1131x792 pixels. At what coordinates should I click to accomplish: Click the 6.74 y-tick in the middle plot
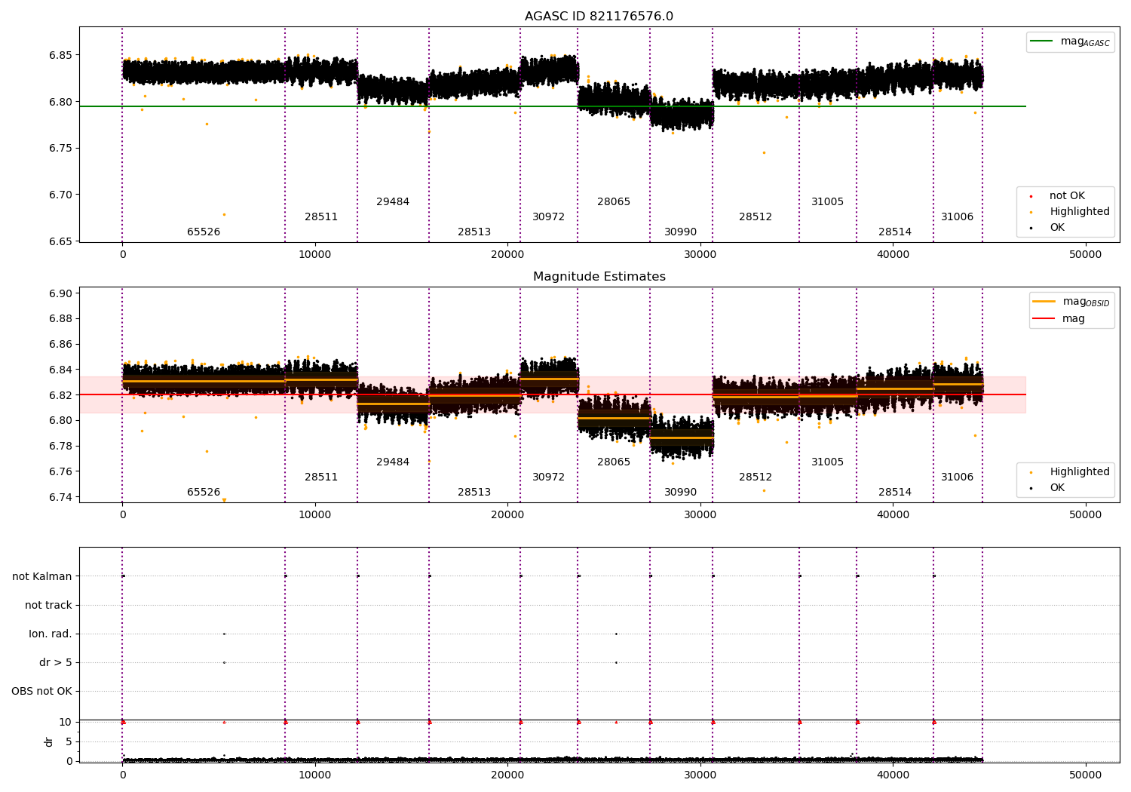[x=61, y=498]
